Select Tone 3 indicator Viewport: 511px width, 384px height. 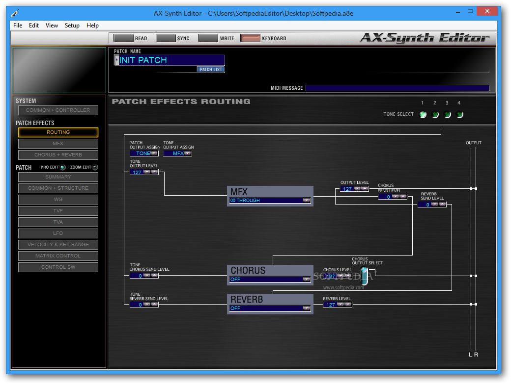coord(448,114)
